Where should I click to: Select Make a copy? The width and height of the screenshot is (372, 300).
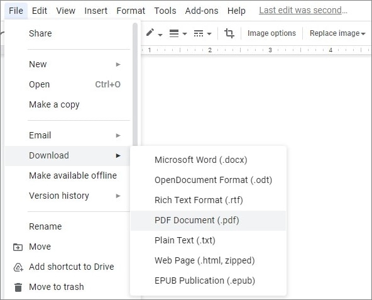[x=68, y=104]
